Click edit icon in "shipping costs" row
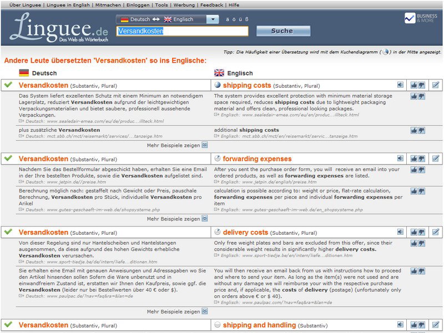This screenshot has width=444, height=333. click(x=435, y=85)
